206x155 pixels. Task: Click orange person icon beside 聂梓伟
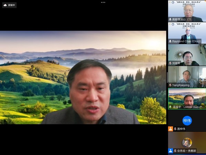[171, 129]
